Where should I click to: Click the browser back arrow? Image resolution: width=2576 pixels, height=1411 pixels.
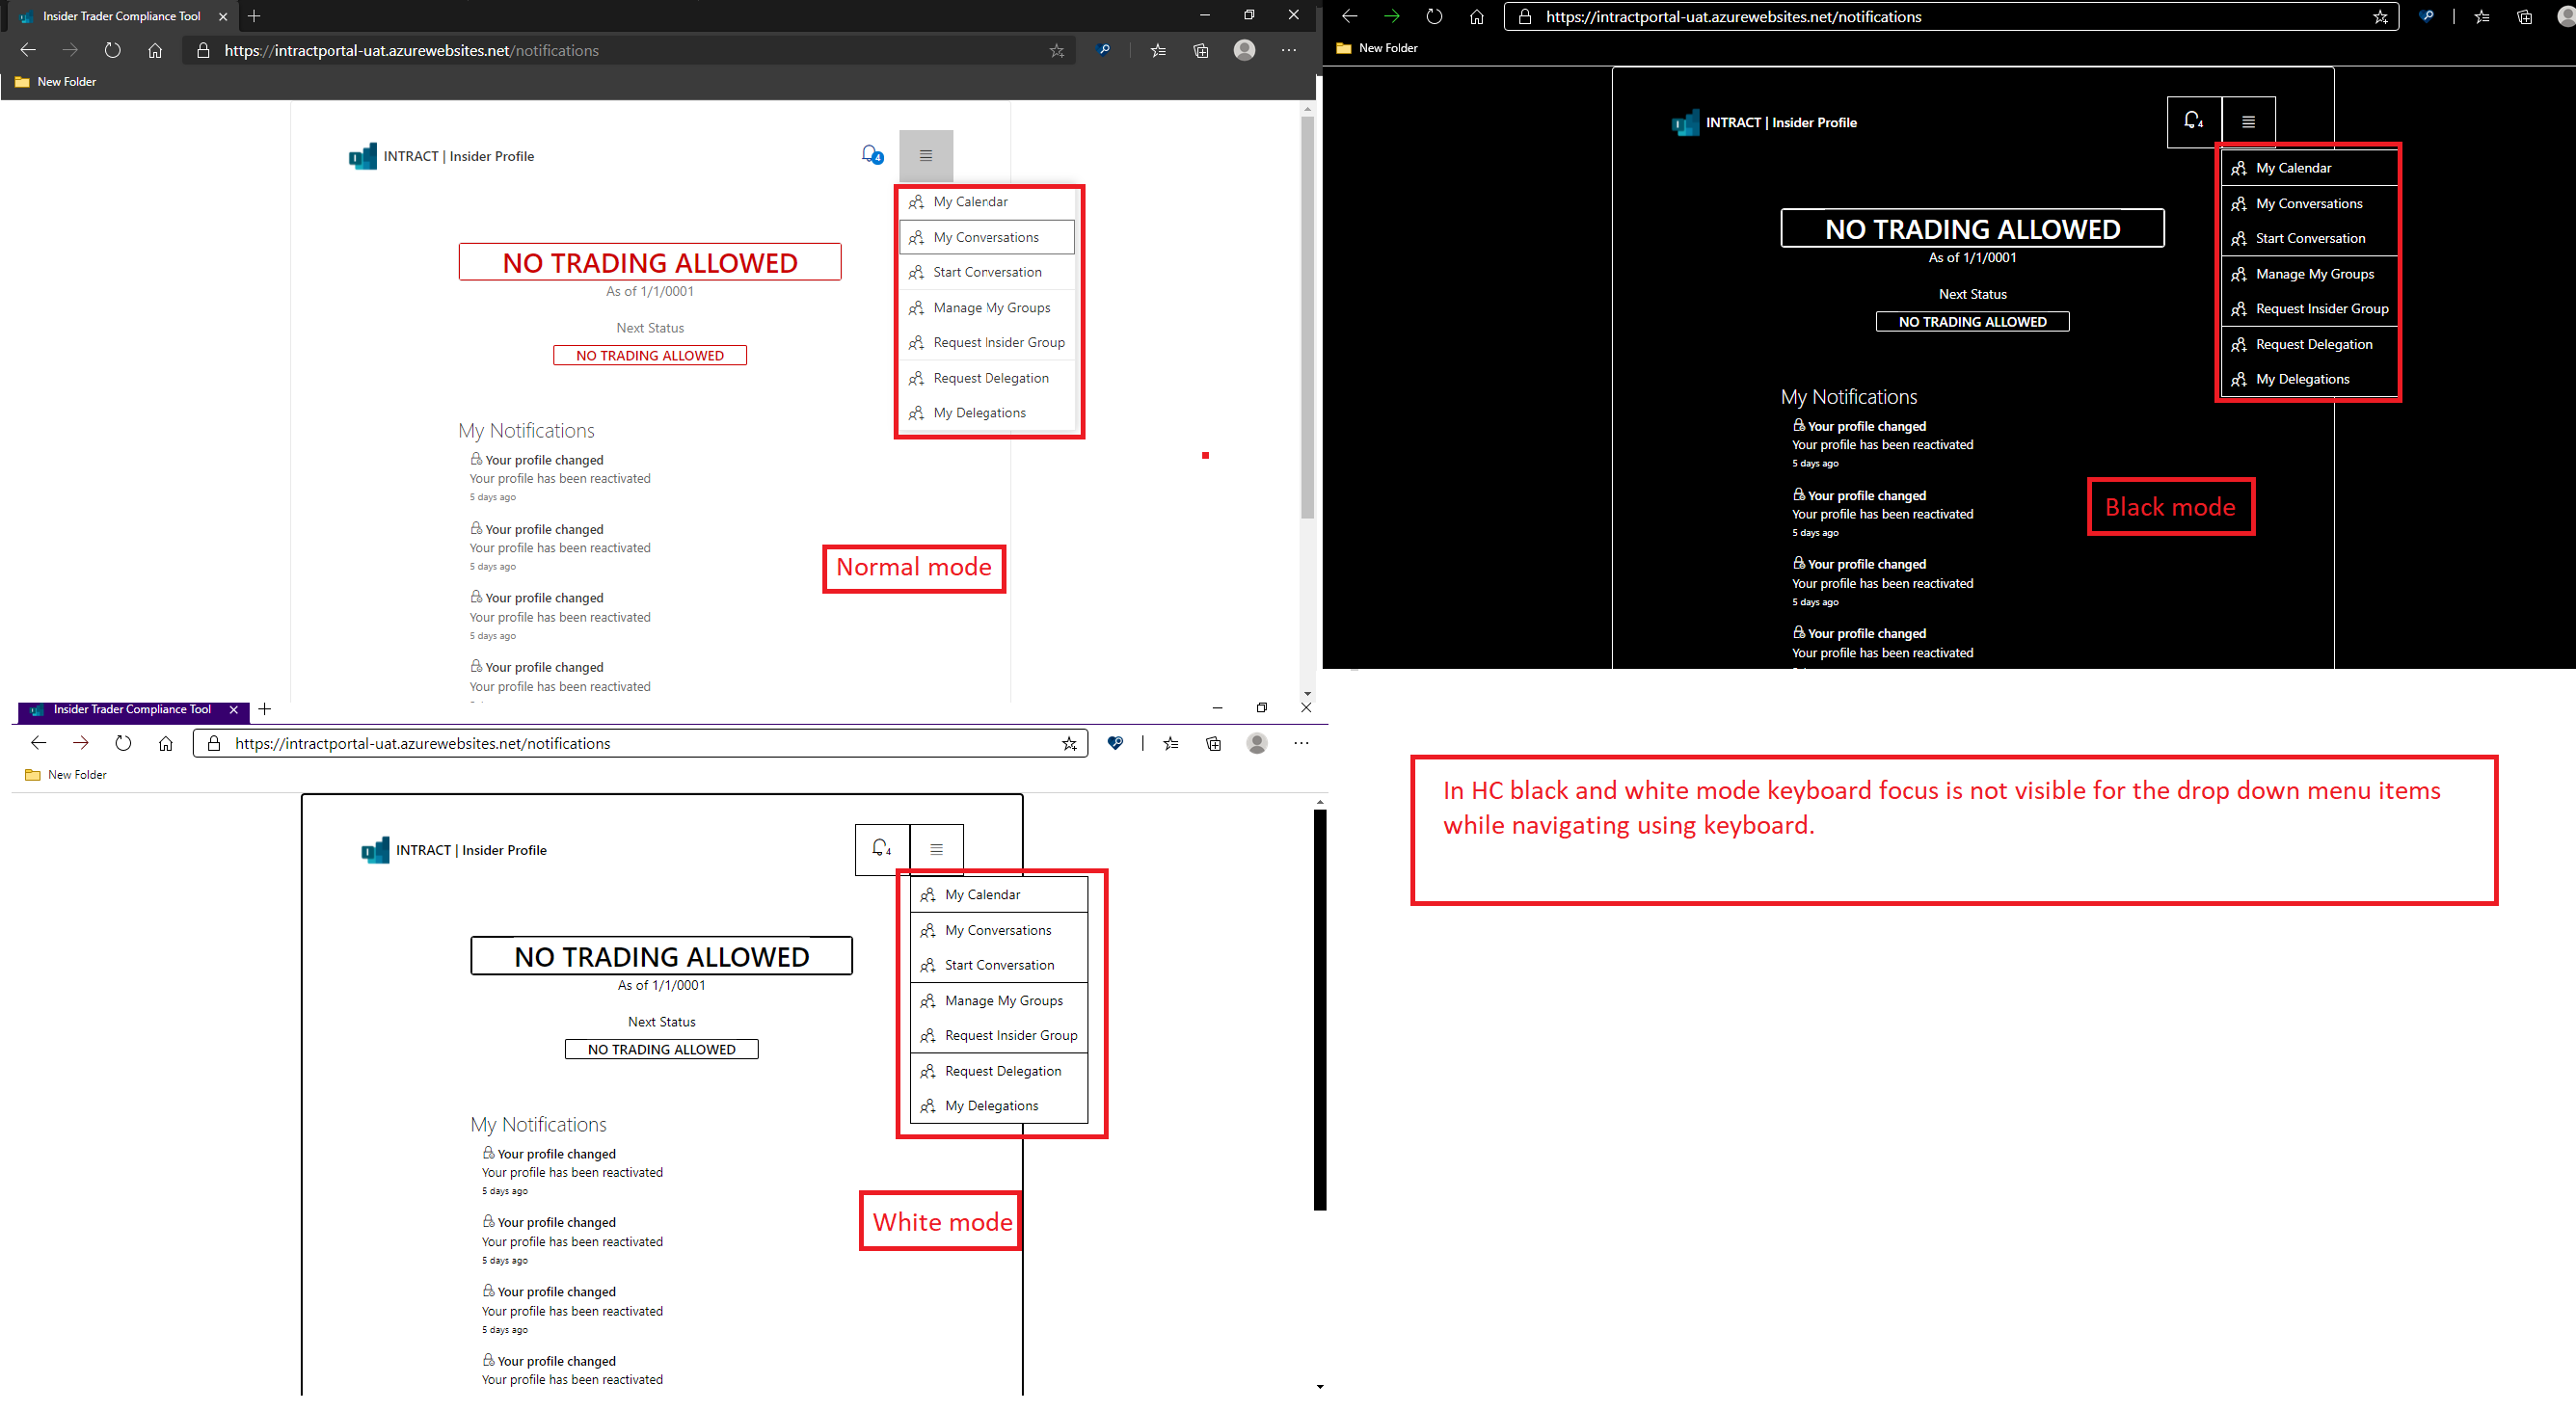click(x=27, y=49)
